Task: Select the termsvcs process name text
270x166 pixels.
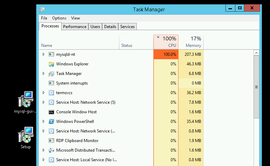Action: 64,93
